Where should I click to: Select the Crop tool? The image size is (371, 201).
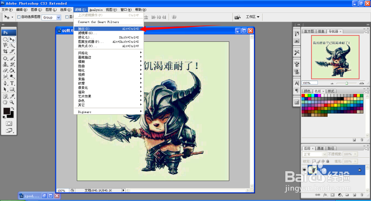tap(5, 51)
